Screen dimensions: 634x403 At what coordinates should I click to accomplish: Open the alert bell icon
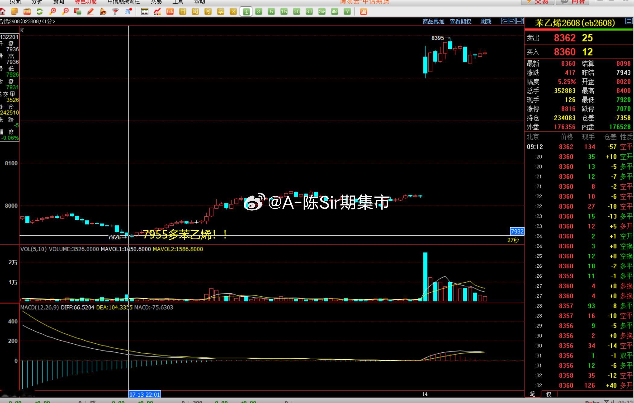coord(103,12)
